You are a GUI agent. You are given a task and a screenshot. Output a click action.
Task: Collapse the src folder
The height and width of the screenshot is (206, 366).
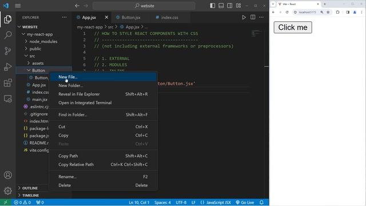(x=30, y=56)
